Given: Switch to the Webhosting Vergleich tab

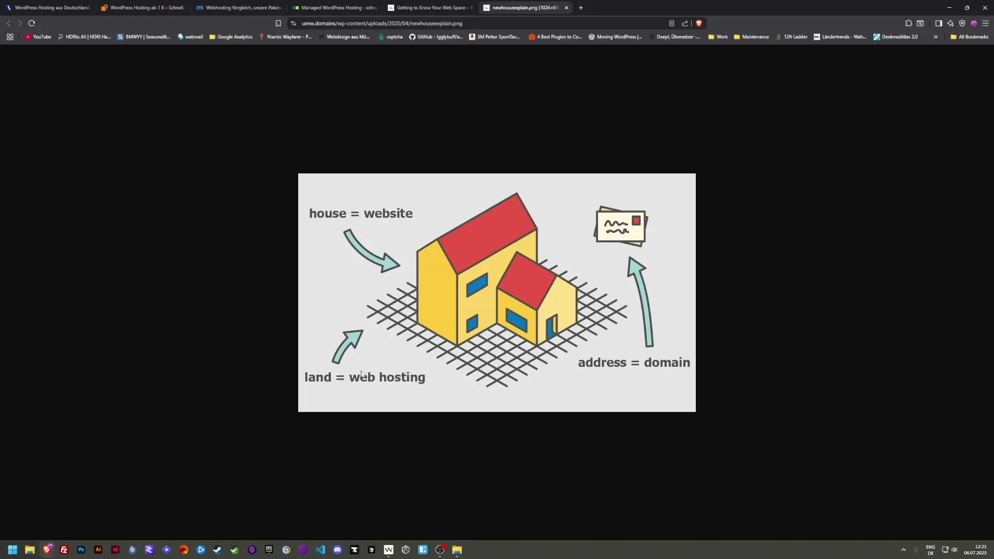Looking at the screenshot, I should 238,8.
